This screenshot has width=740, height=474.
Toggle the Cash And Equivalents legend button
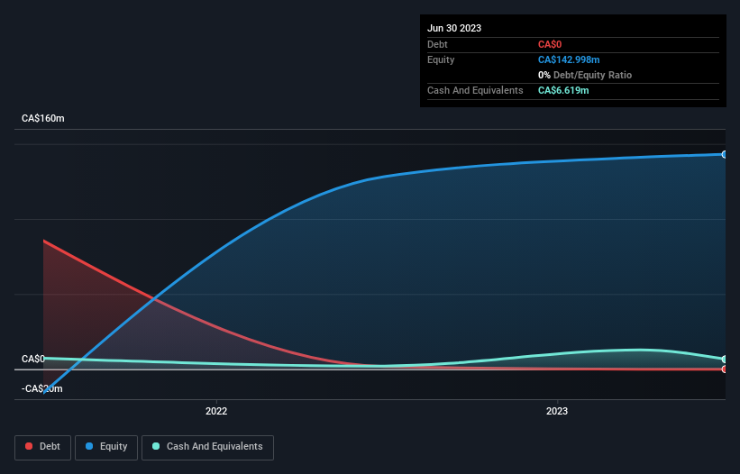(207, 447)
